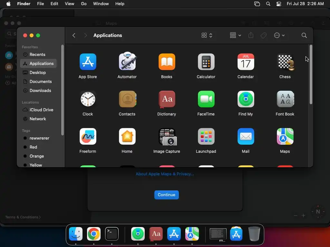
Task: Open the View menu
Action: pyautogui.click(x=70, y=4)
